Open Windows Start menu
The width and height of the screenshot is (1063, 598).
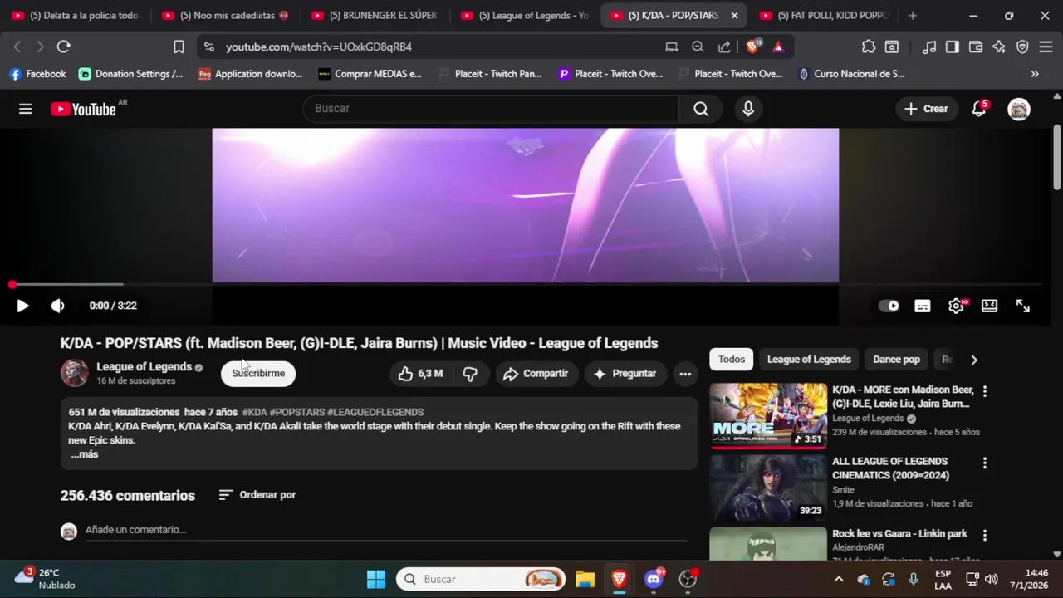pyautogui.click(x=375, y=579)
